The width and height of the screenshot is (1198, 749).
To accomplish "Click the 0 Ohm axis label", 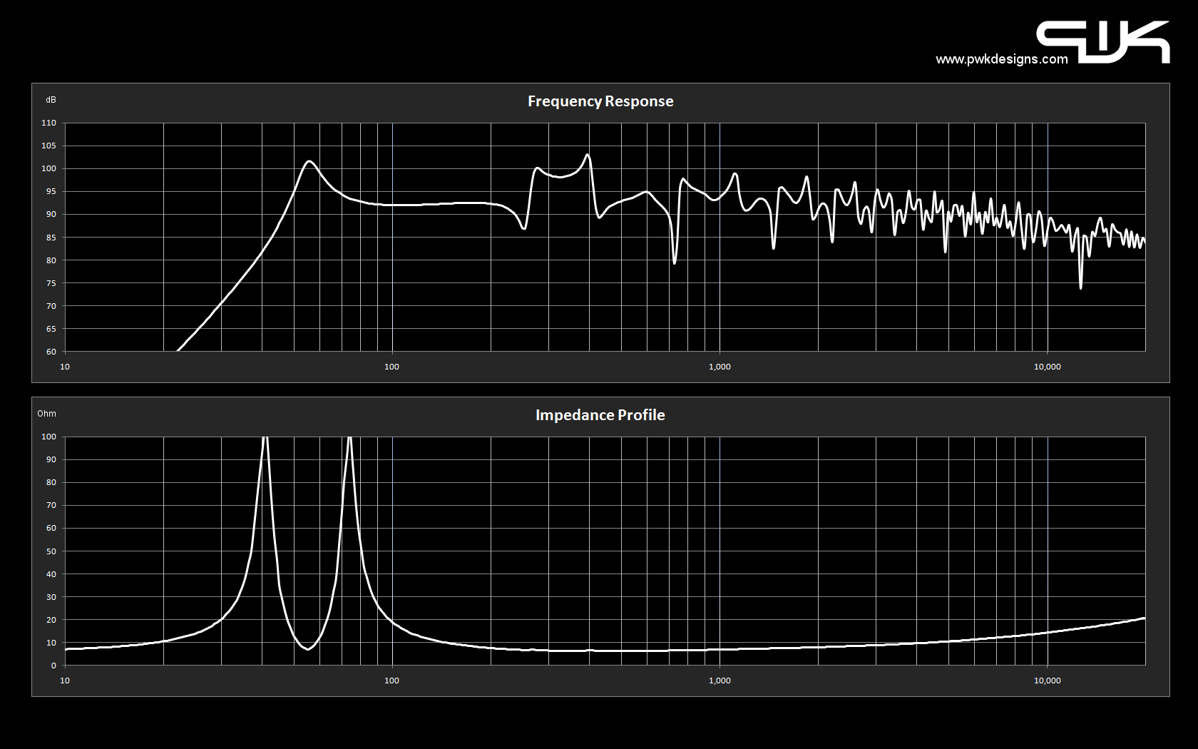I will [53, 666].
